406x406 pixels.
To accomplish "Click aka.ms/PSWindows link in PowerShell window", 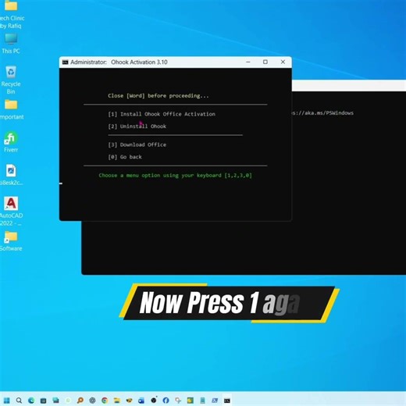I will pyautogui.click(x=322, y=113).
